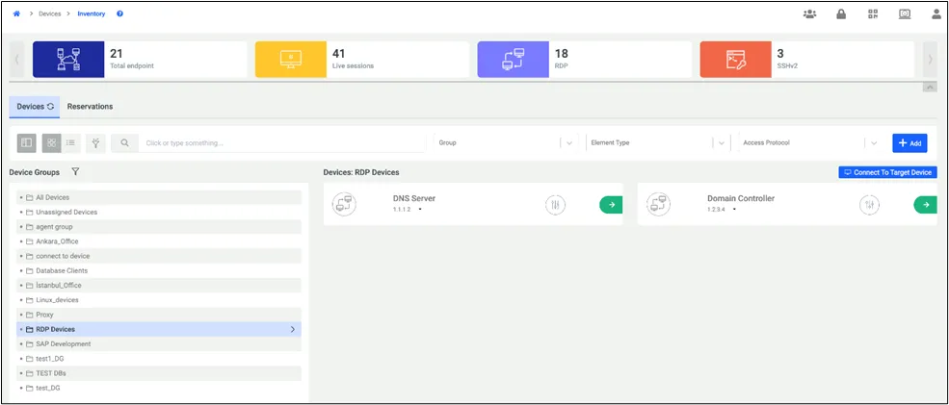949x405 pixels.
Task: Click the blue Add button
Action: [x=909, y=143]
